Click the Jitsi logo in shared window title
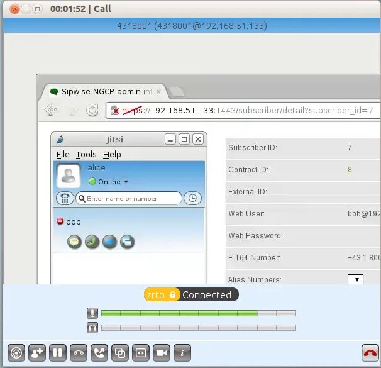The image size is (381, 368). point(60,139)
